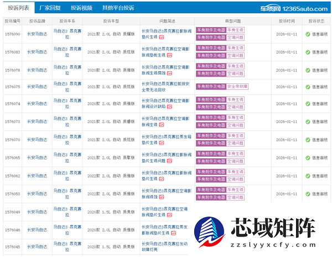
Task: Switch to the 投诉列表 tab
Action: (19, 8)
